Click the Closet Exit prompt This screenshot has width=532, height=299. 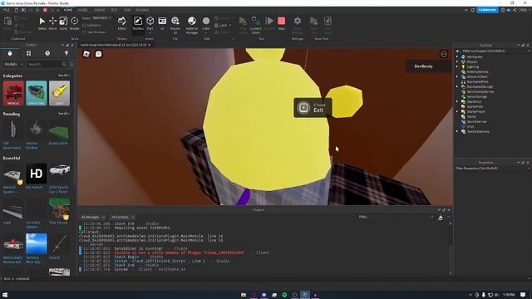point(313,107)
